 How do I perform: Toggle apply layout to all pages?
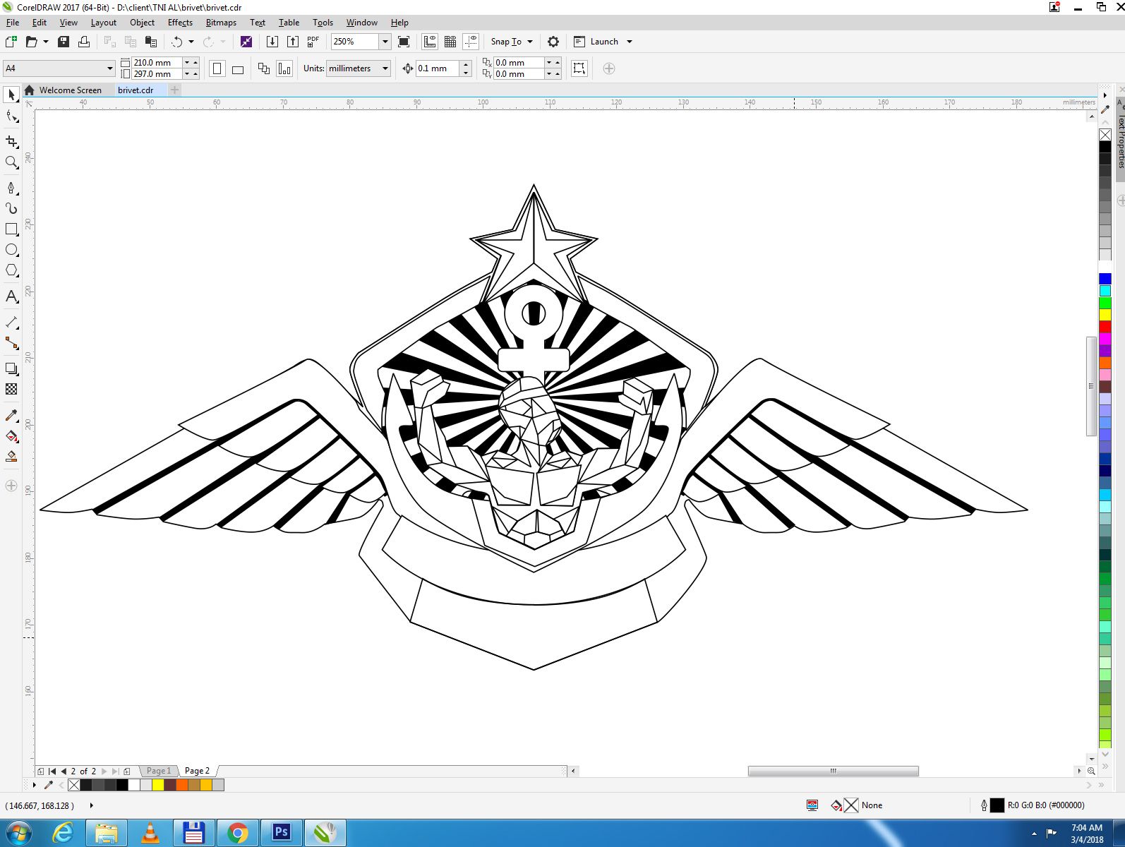[264, 68]
